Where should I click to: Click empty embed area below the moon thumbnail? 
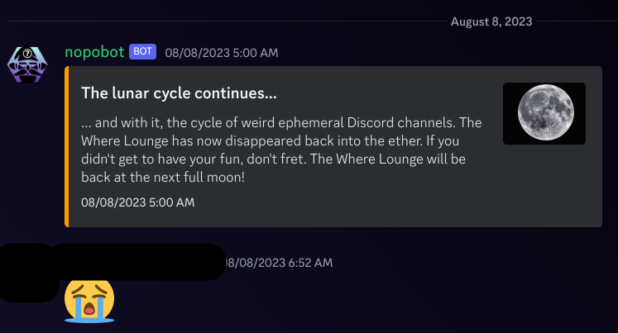click(x=544, y=185)
